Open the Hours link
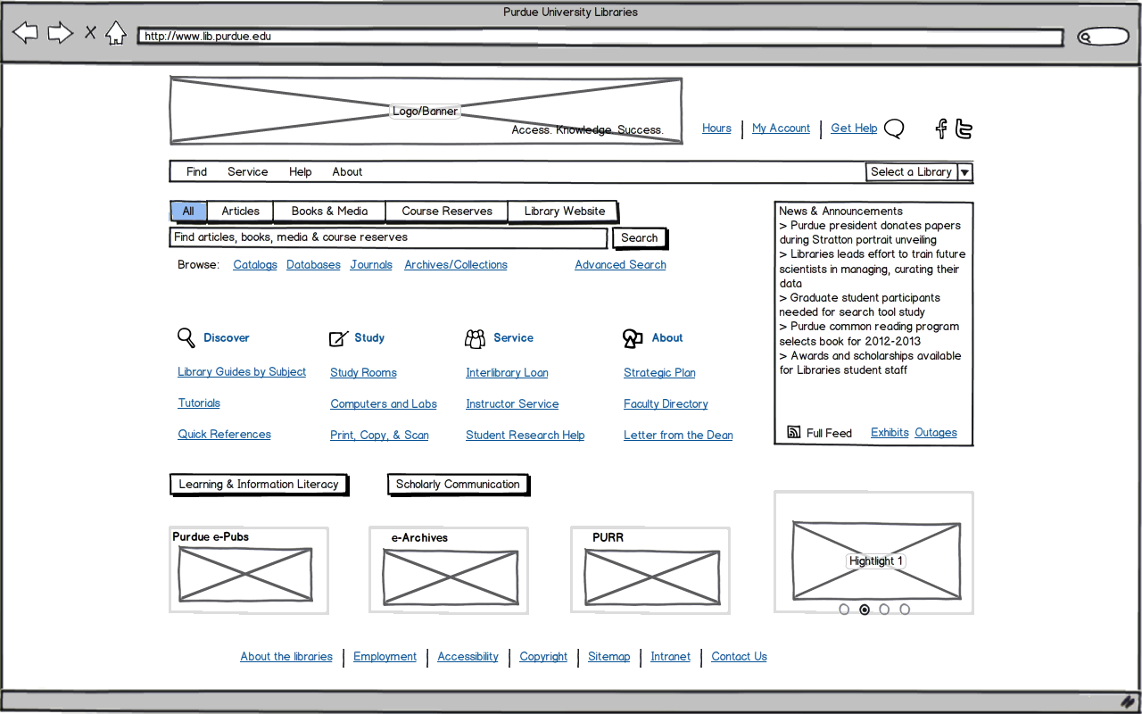The image size is (1142, 714). pyautogui.click(x=716, y=129)
